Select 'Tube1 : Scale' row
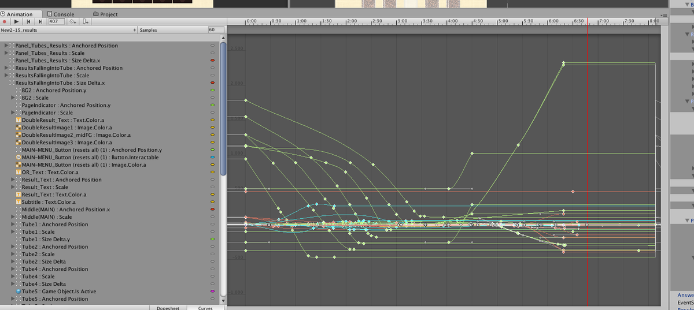The width and height of the screenshot is (694, 310). pyautogui.click(x=110, y=231)
